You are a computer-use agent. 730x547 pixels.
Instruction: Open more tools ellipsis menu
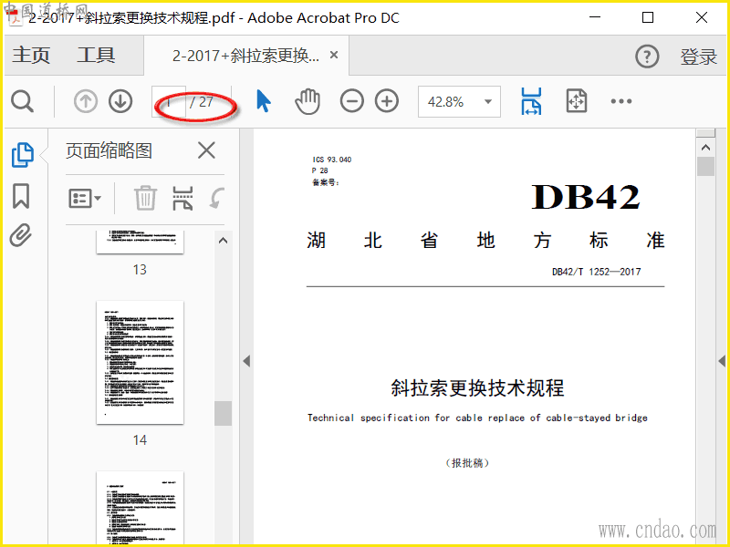pyautogui.click(x=621, y=101)
